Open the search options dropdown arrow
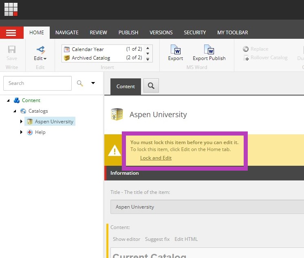Screen dimensions: 304x258 point(93,83)
